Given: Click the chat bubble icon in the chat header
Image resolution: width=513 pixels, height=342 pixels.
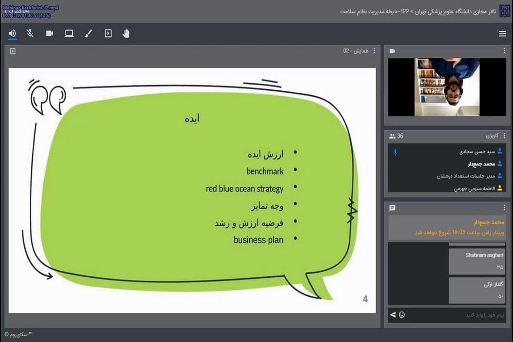Looking at the screenshot, I should point(392,208).
